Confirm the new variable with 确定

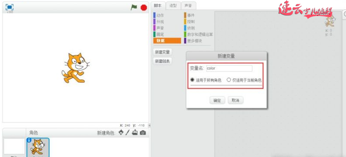(x=217, y=100)
